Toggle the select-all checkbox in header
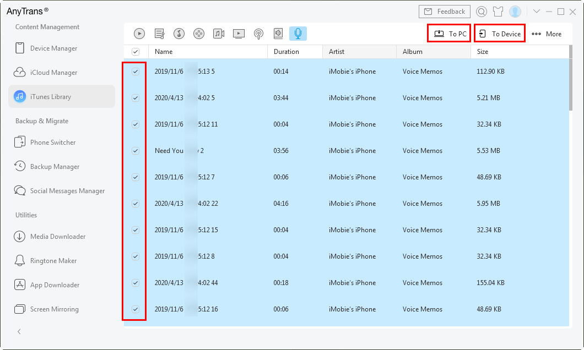 (x=136, y=52)
